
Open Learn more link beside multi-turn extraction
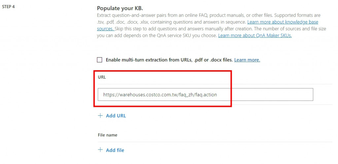[x=247, y=60]
